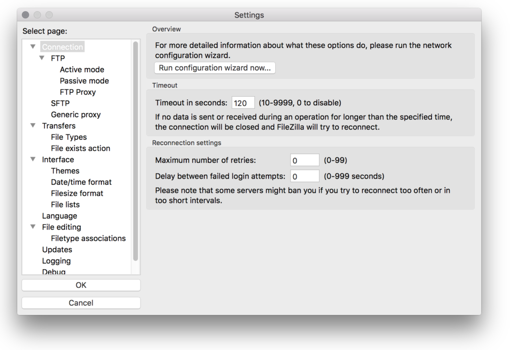Click Run configuration wizard now
The image size is (521, 350).
(214, 67)
